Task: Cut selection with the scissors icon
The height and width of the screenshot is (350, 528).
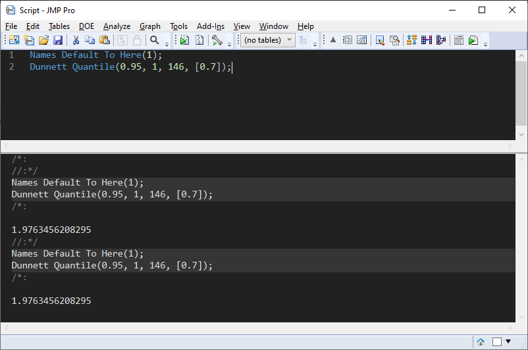Action: click(76, 40)
